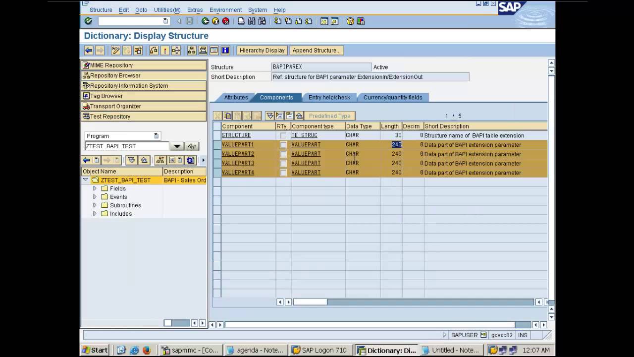Expand the Events folder
The image size is (634, 357).
click(95, 197)
